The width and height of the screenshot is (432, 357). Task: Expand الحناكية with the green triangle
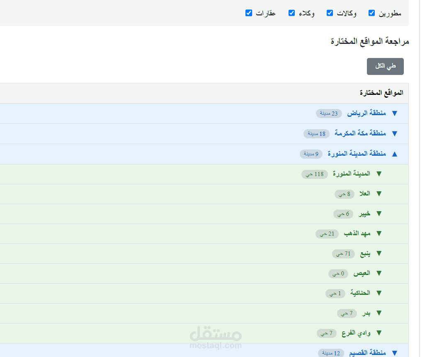[x=379, y=293]
